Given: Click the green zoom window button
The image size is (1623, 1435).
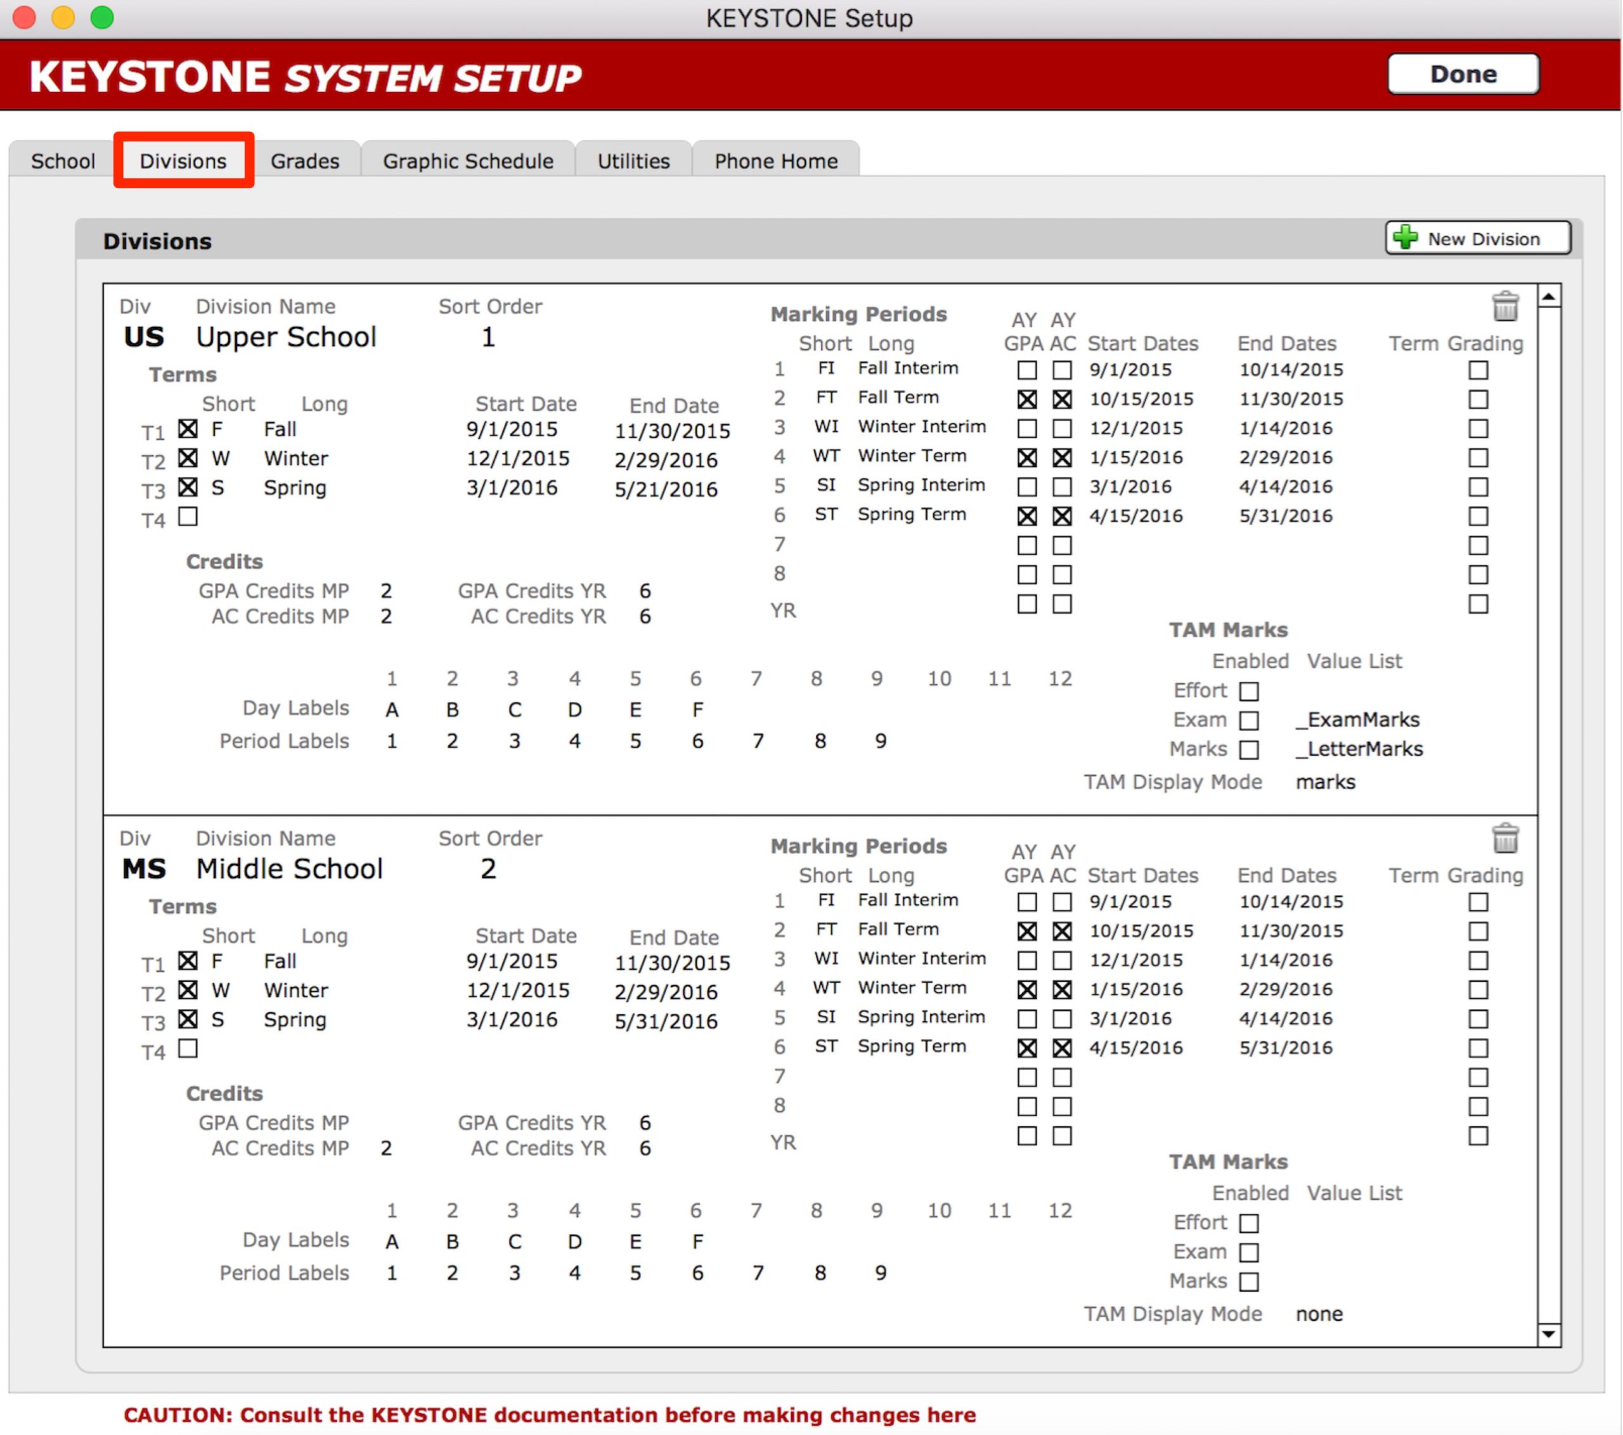Looking at the screenshot, I should [101, 18].
